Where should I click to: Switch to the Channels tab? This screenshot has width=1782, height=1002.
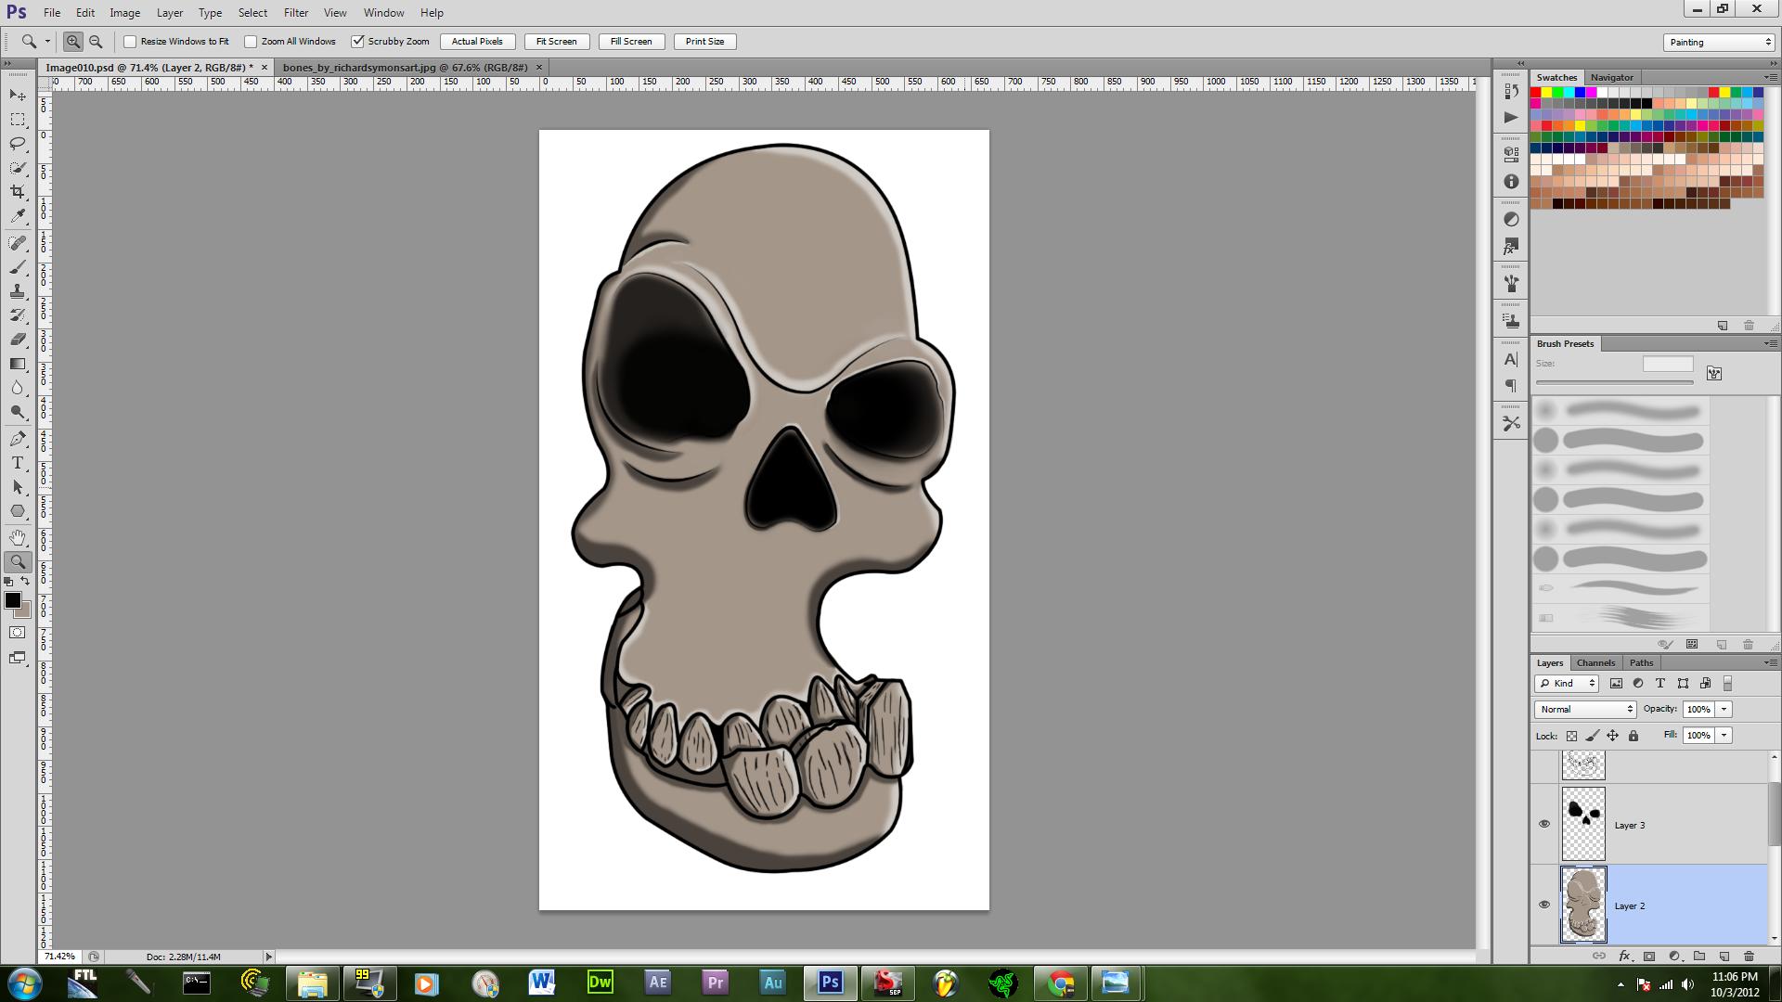click(1595, 662)
